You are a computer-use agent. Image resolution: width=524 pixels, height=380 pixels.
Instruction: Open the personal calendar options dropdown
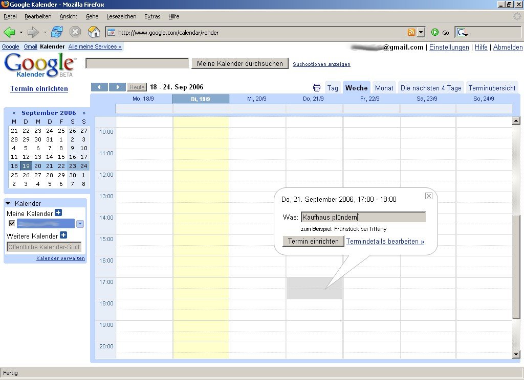click(x=80, y=224)
